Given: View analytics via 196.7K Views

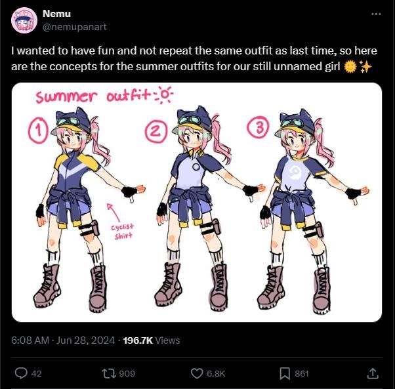Looking at the screenshot, I should click(x=151, y=340).
